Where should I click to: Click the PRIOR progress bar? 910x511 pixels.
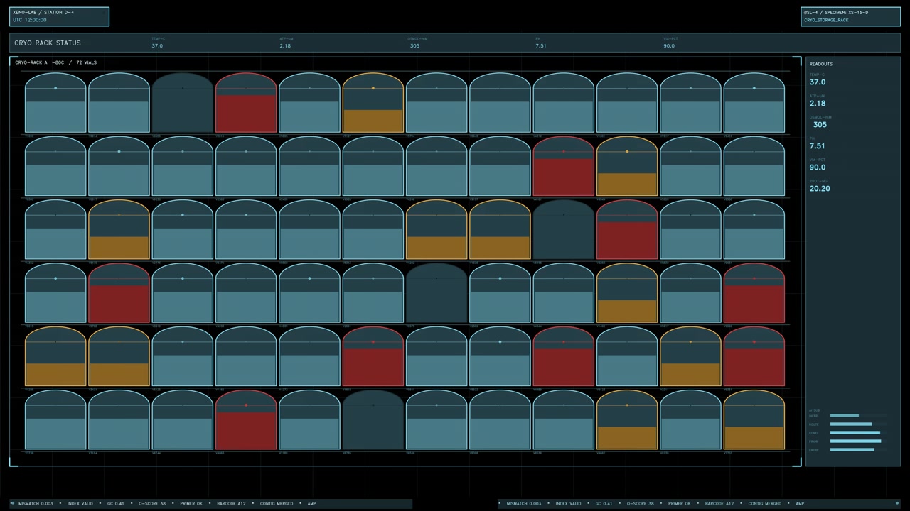coord(859,441)
